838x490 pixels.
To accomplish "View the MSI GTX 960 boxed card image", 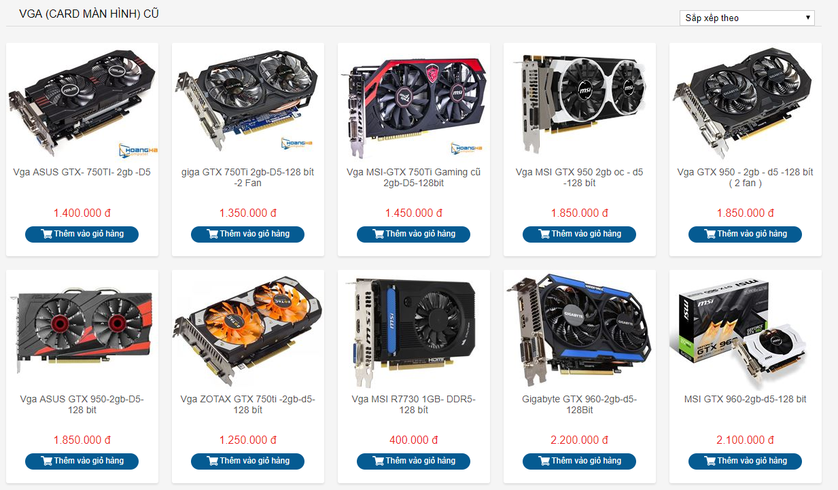I will 746,330.
